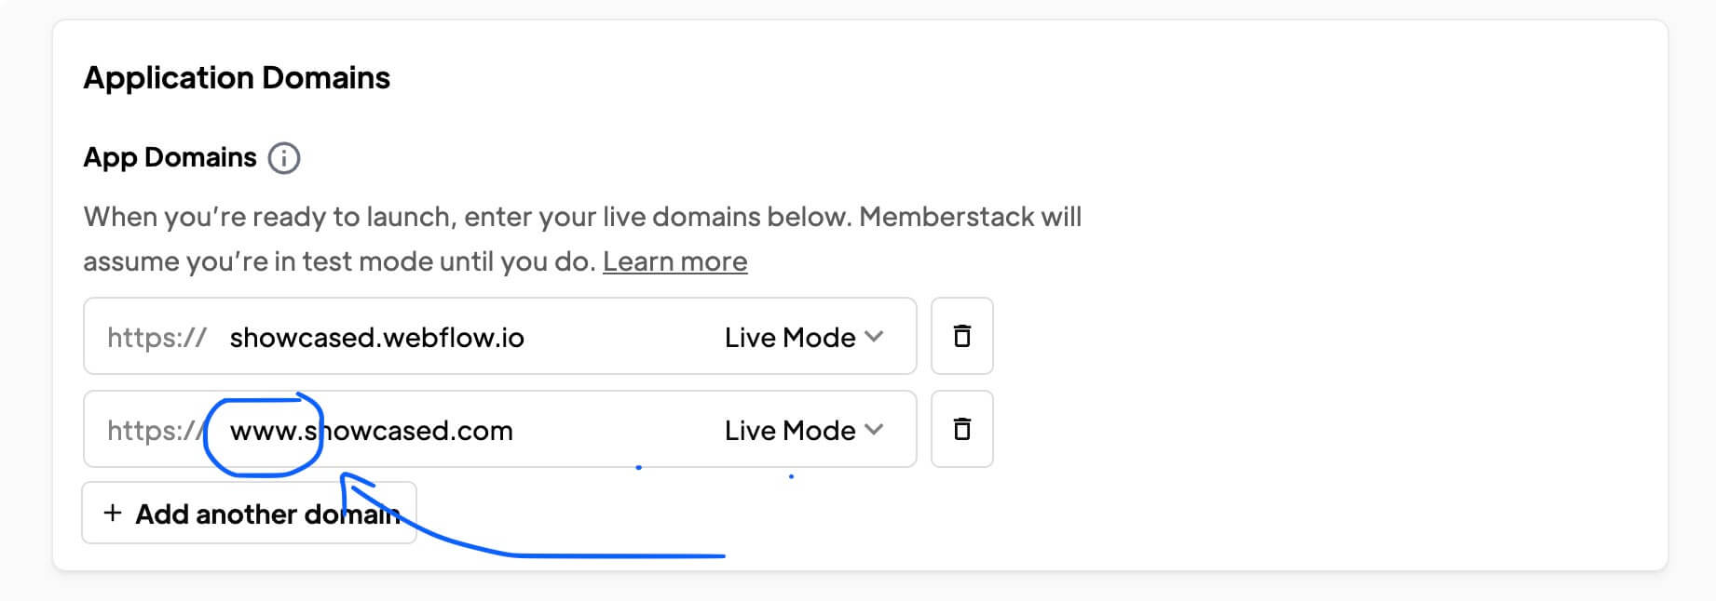The image size is (1716, 601).
Task: Click the circled www. portion of the domain
Action: pyautogui.click(x=266, y=431)
